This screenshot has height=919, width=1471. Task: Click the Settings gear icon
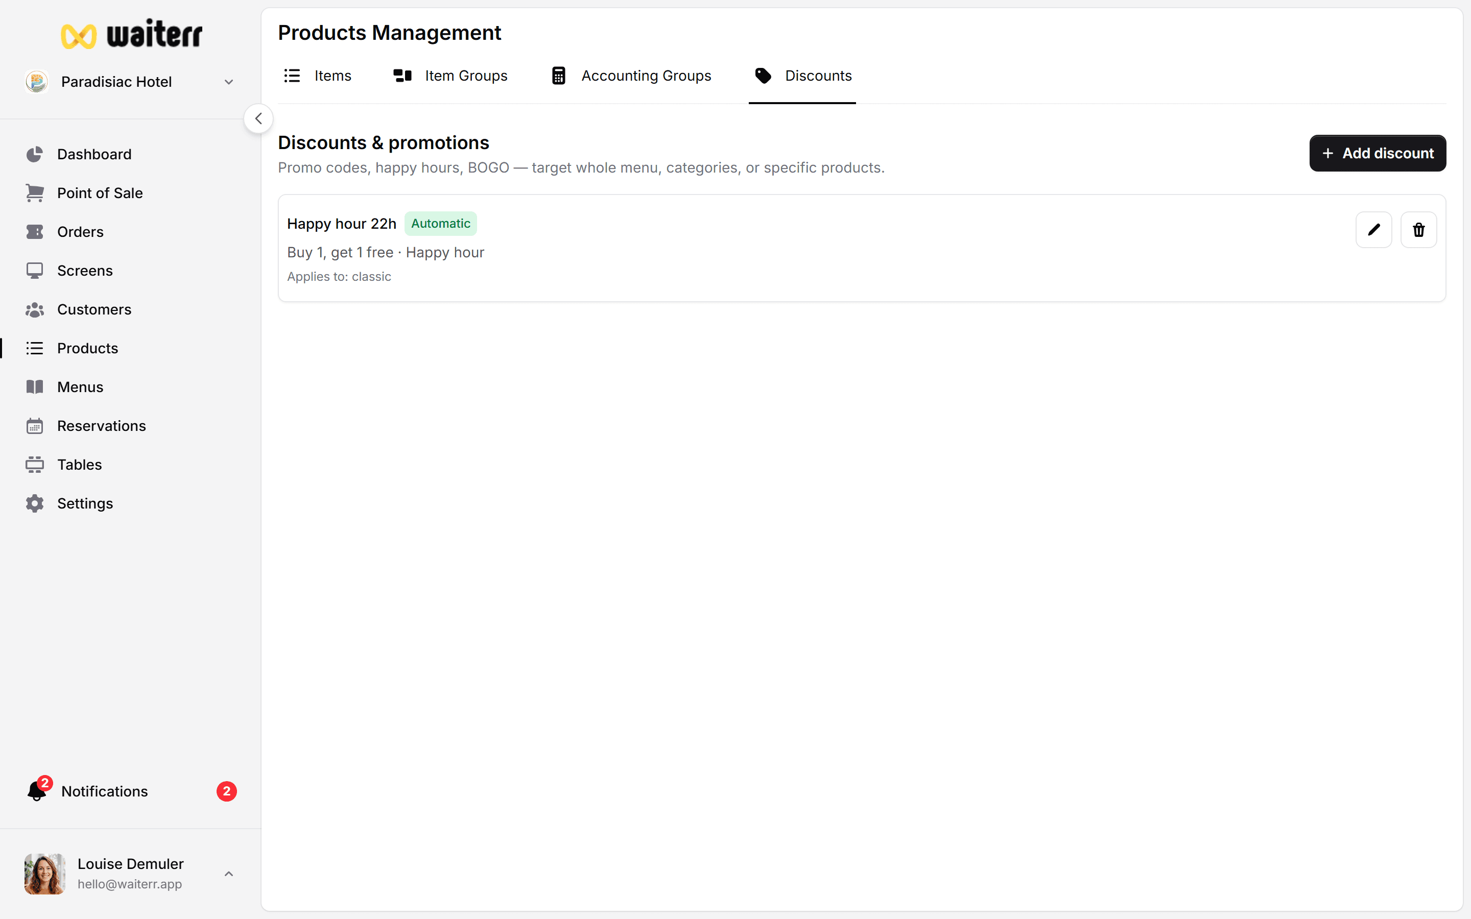click(x=35, y=504)
